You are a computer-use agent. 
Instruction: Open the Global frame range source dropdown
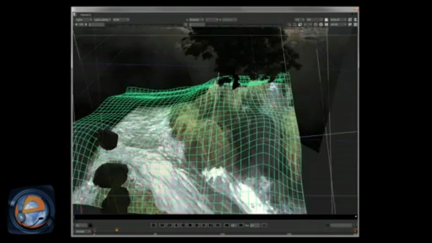83,231
